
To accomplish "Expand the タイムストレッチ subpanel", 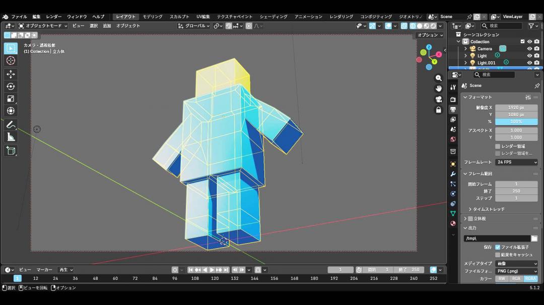I will click(x=470, y=210).
